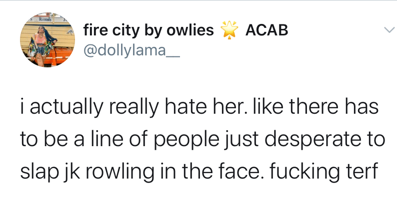Click the 'ACAB' text in display name

coord(266,30)
